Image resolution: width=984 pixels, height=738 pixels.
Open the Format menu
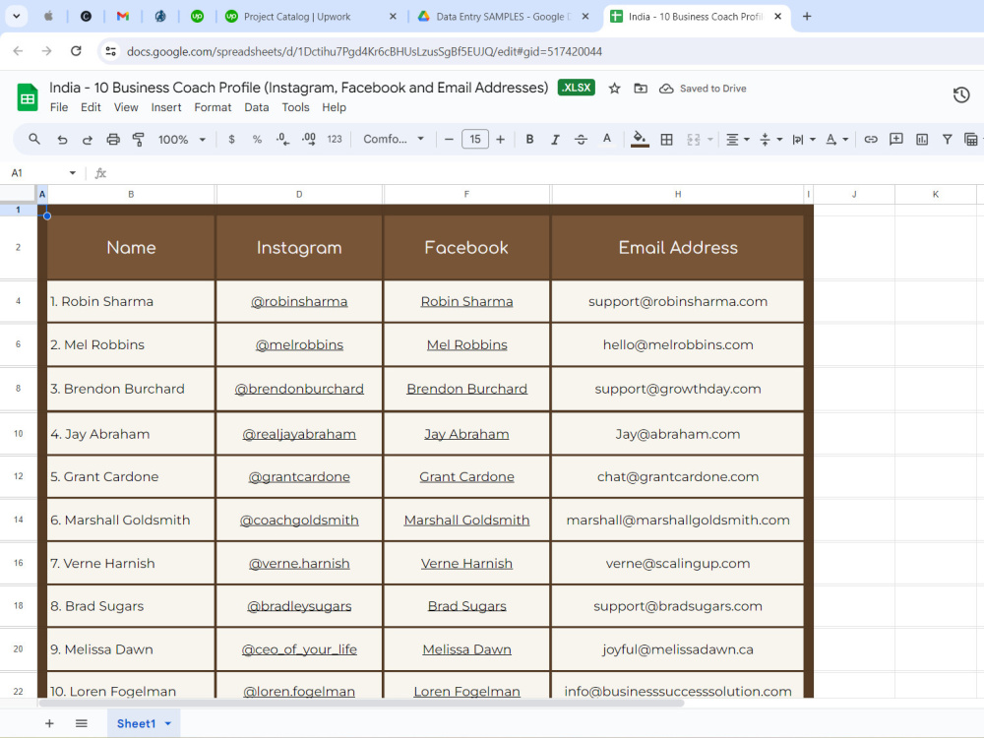click(213, 107)
